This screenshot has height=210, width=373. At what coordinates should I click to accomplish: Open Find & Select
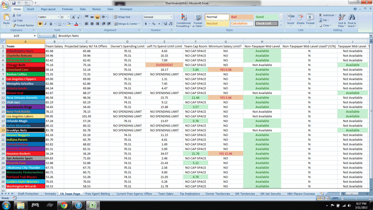click(x=352, y=20)
